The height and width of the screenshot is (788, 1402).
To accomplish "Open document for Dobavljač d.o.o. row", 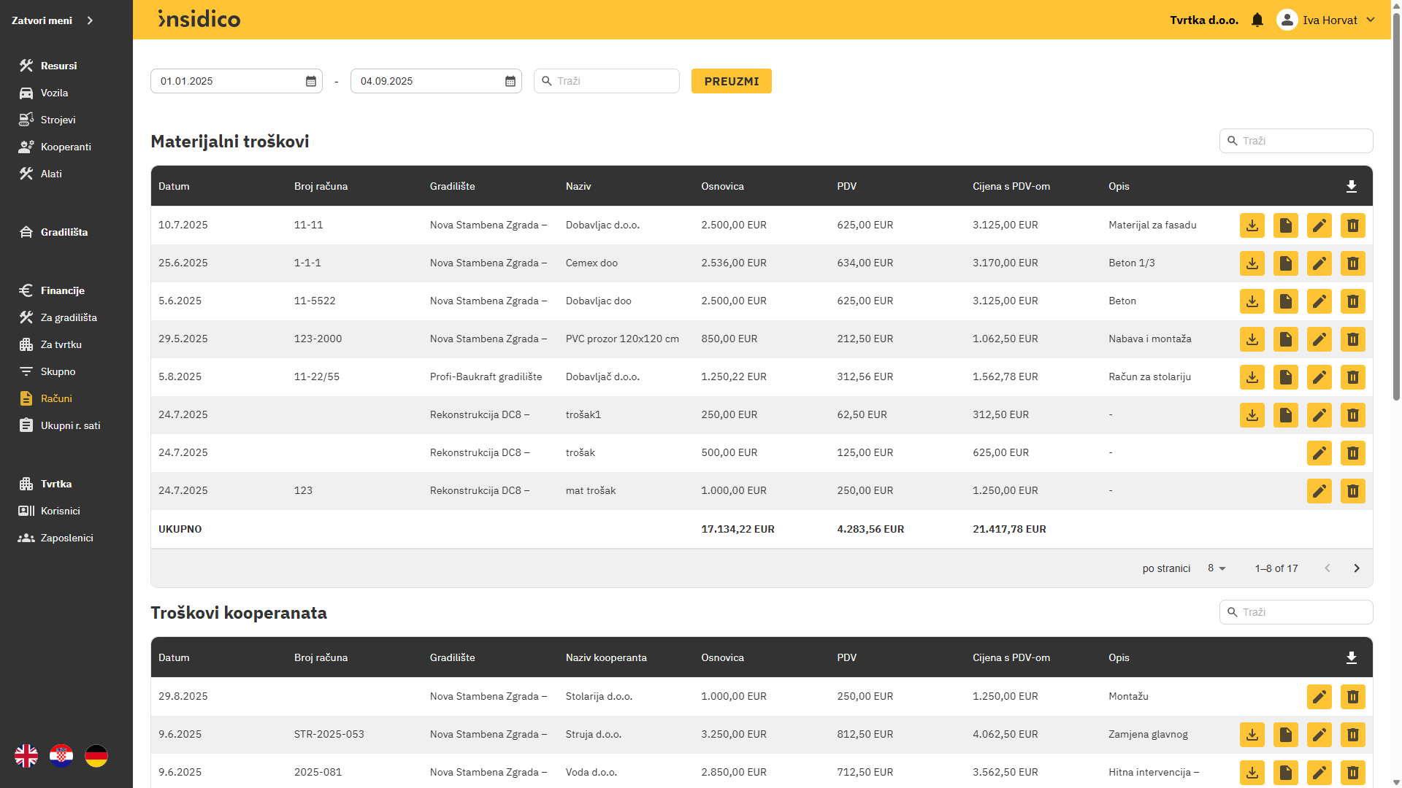I will [1285, 377].
